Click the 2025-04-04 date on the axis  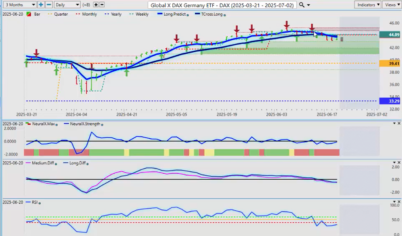(x=77, y=115)
